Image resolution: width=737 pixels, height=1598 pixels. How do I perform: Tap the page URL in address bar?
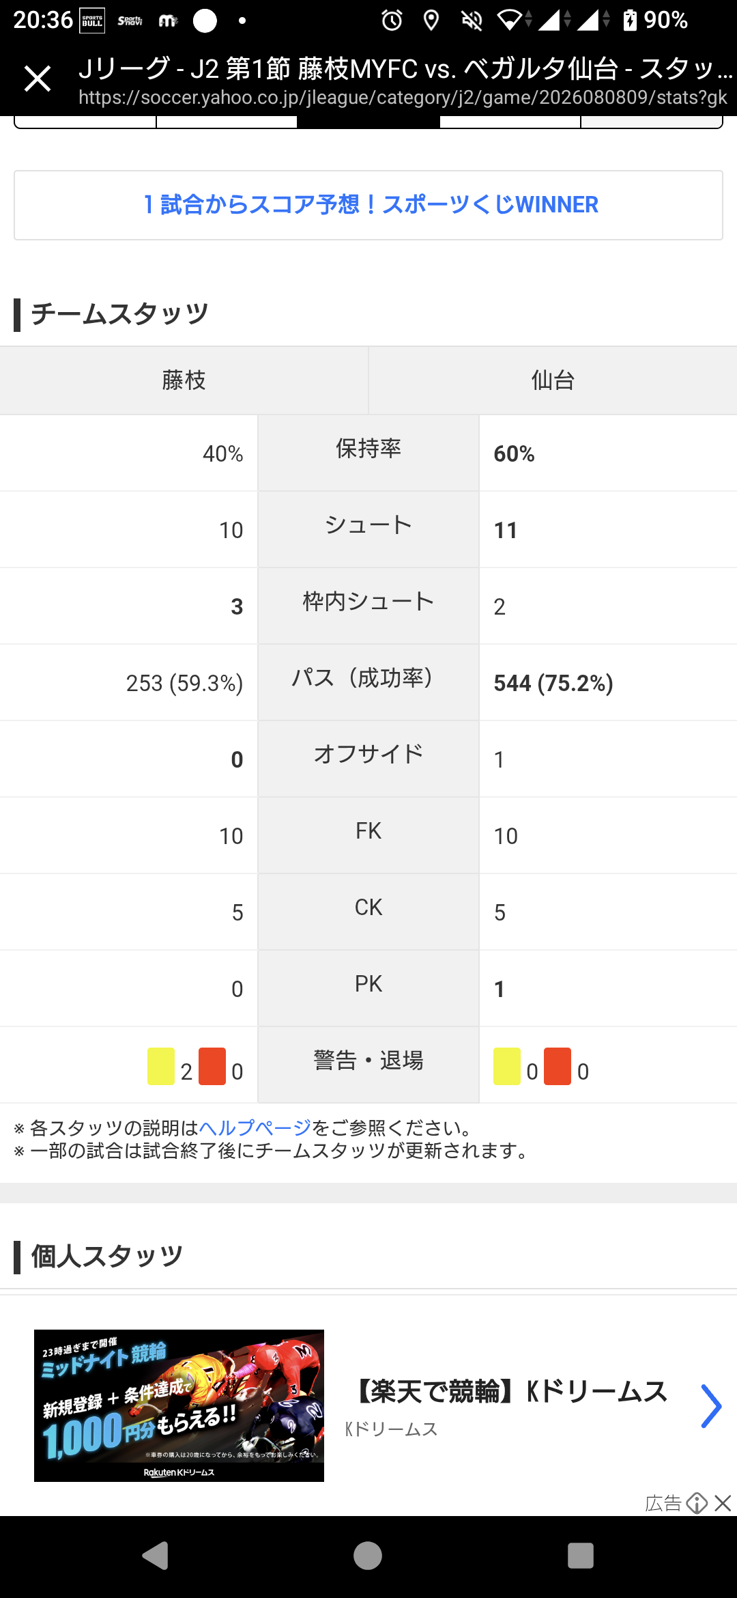pyautogui.click(x=403, y=98)
